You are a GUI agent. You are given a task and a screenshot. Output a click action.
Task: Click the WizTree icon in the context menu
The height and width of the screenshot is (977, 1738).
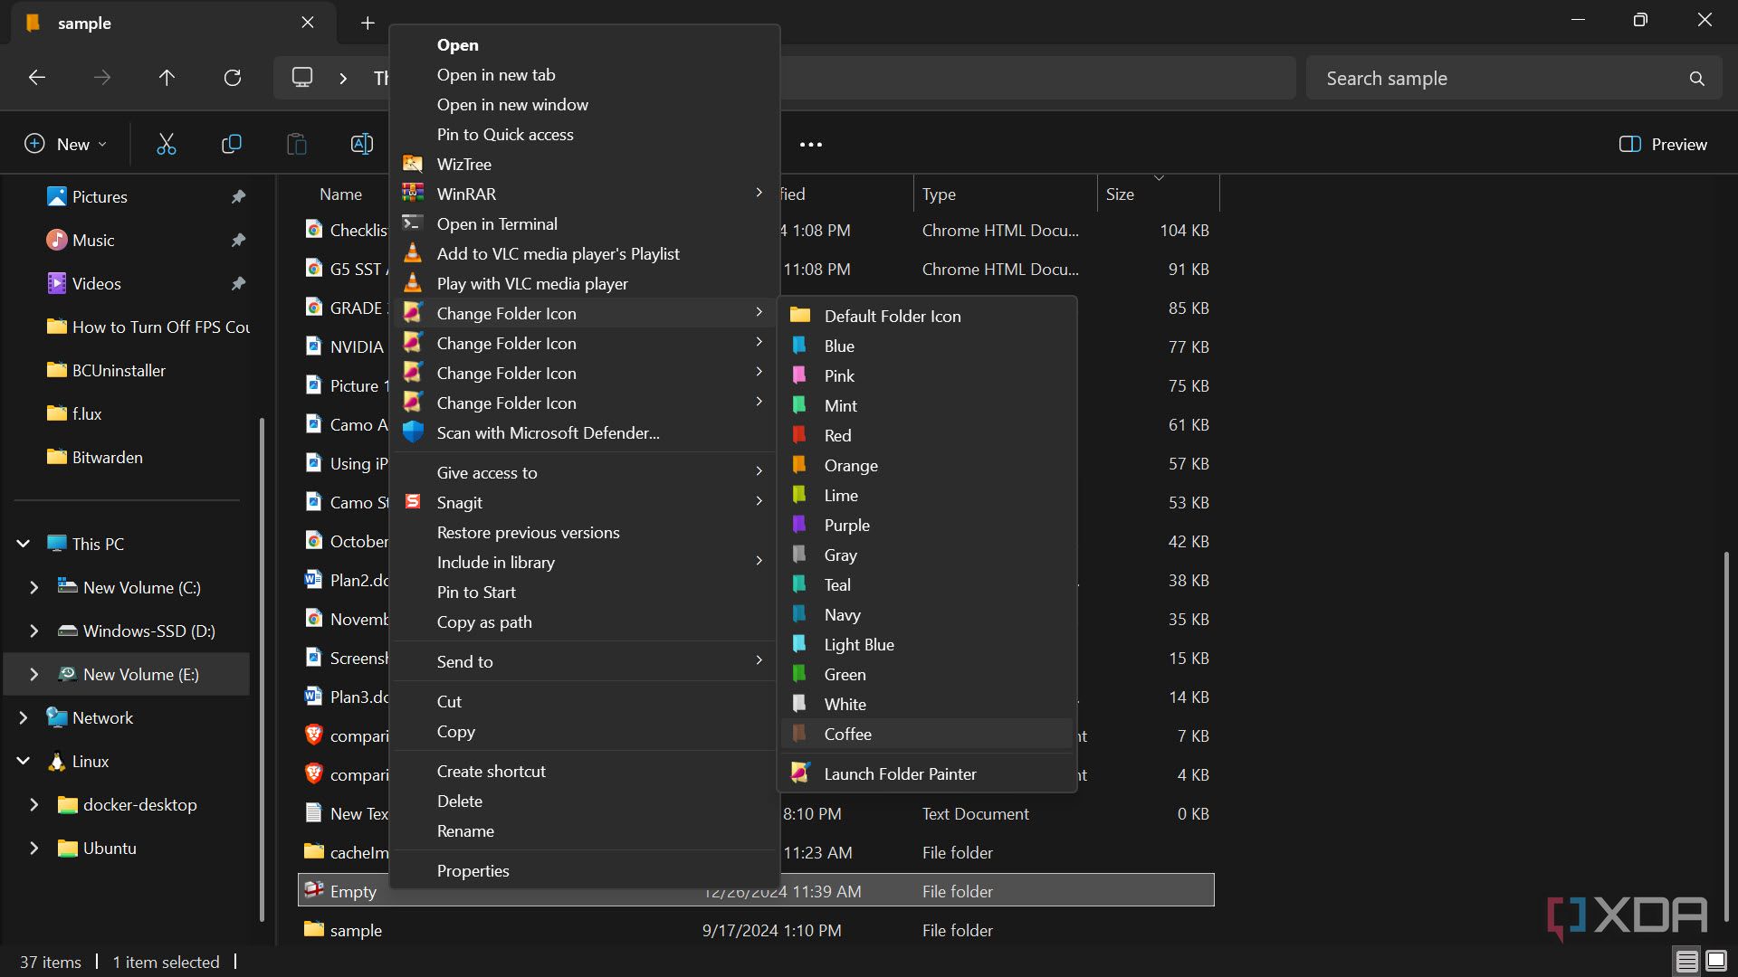click(413, 164)
